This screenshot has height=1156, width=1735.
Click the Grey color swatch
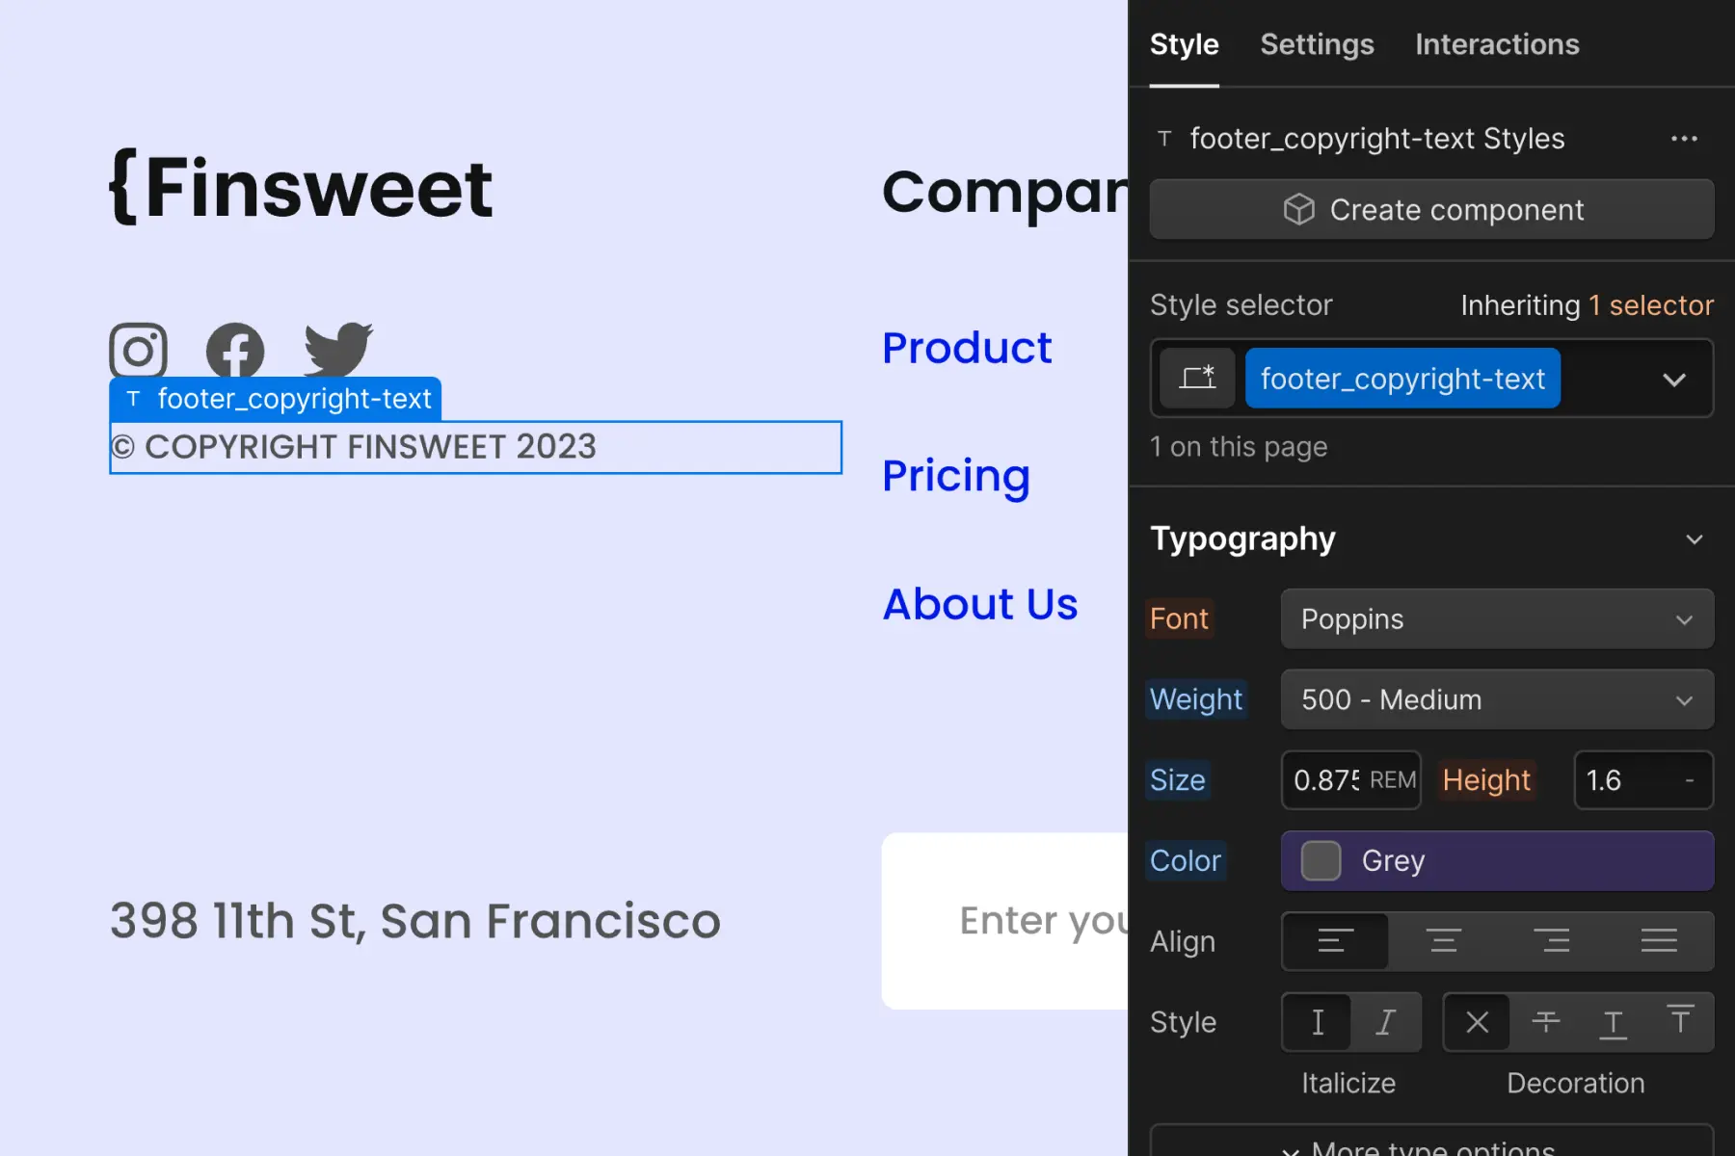click(1321, 860)
